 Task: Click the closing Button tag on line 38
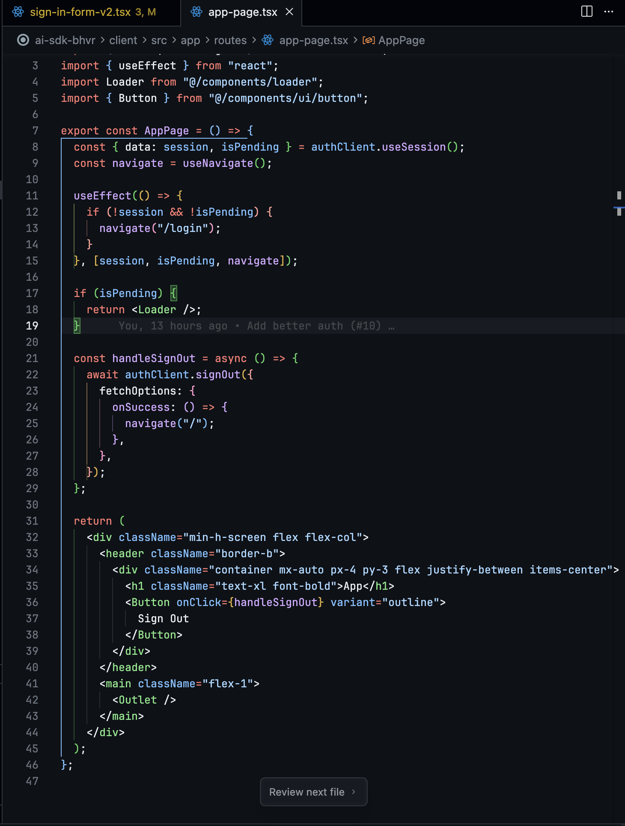coord(154,635)
